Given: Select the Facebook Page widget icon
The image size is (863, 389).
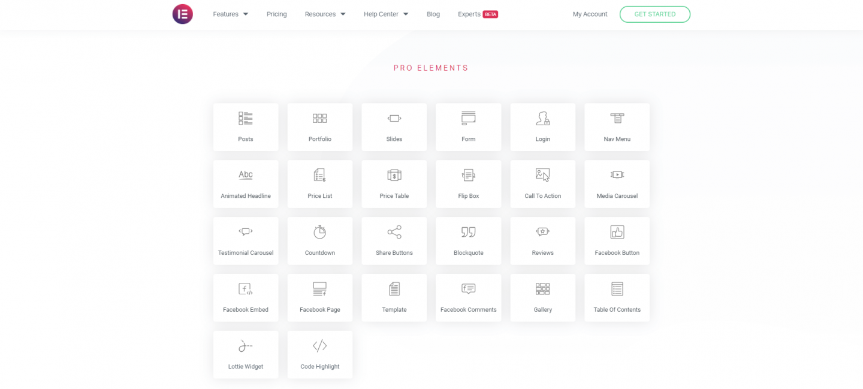Looking at the screenshot, I should click(320, 289).
